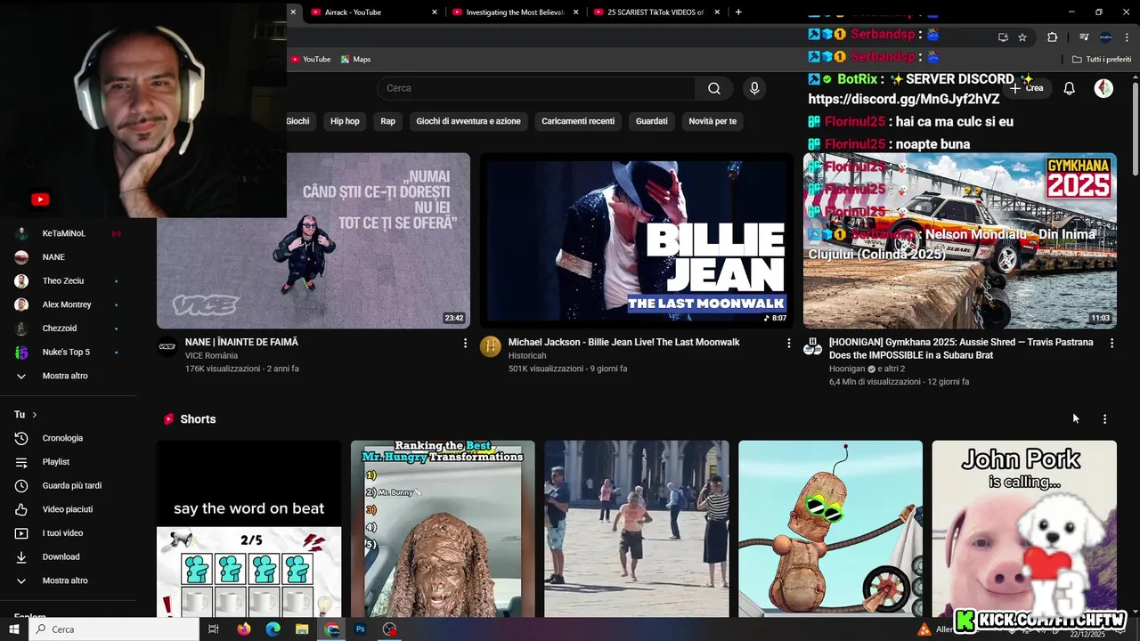Open the NANE ÎNAINTE DE FAIMĂ video thumbnail
The image size is (1140, 641).
pyautogui.click(x=313, y=240)
